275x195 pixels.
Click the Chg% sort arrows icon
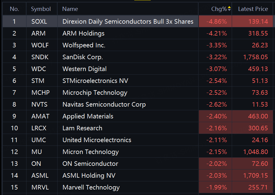pyautogui.click(x=229, y=9)
